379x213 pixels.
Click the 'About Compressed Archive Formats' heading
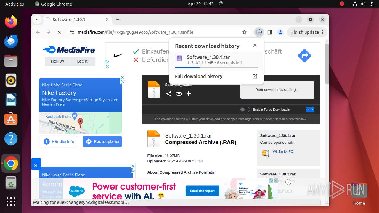[181, 172]
